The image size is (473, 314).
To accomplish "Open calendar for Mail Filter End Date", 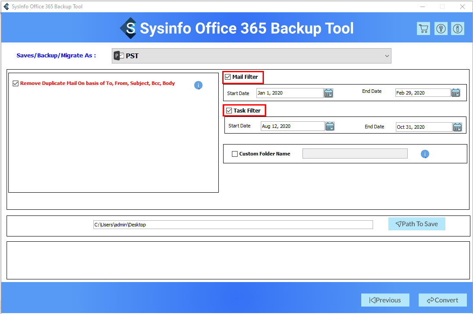I will 455,93.
